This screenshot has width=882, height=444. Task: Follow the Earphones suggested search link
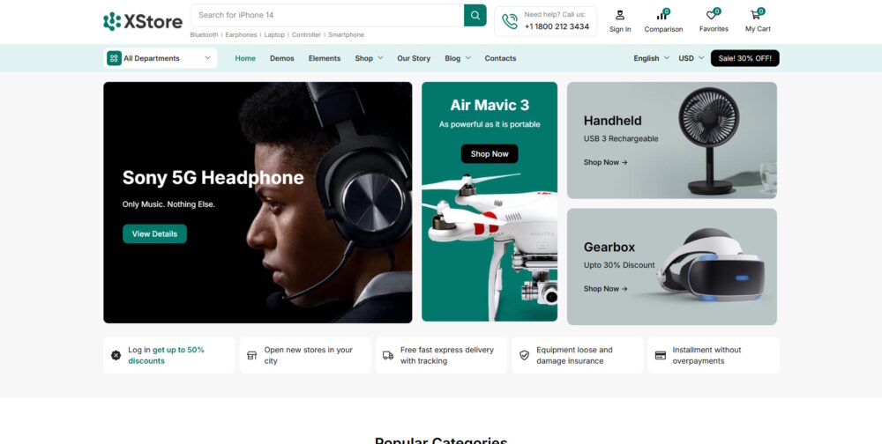pyautogui.click(x=241, y=35)
